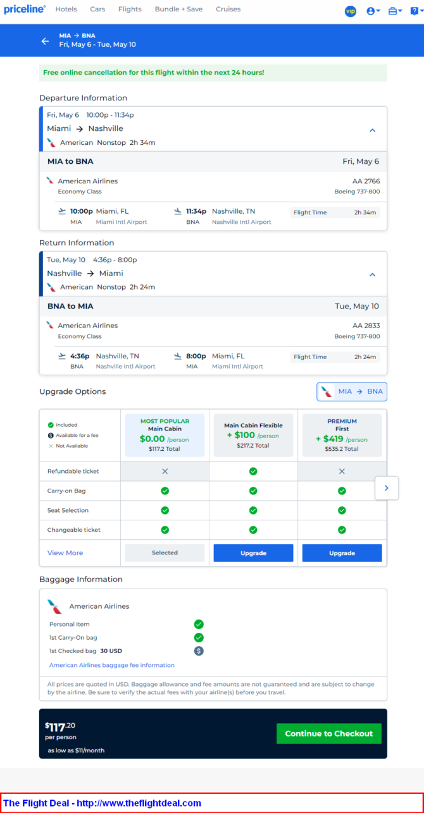Click American Airlines logo in Baggage Information
The image size is (424, 813).
tap(55, 607)
